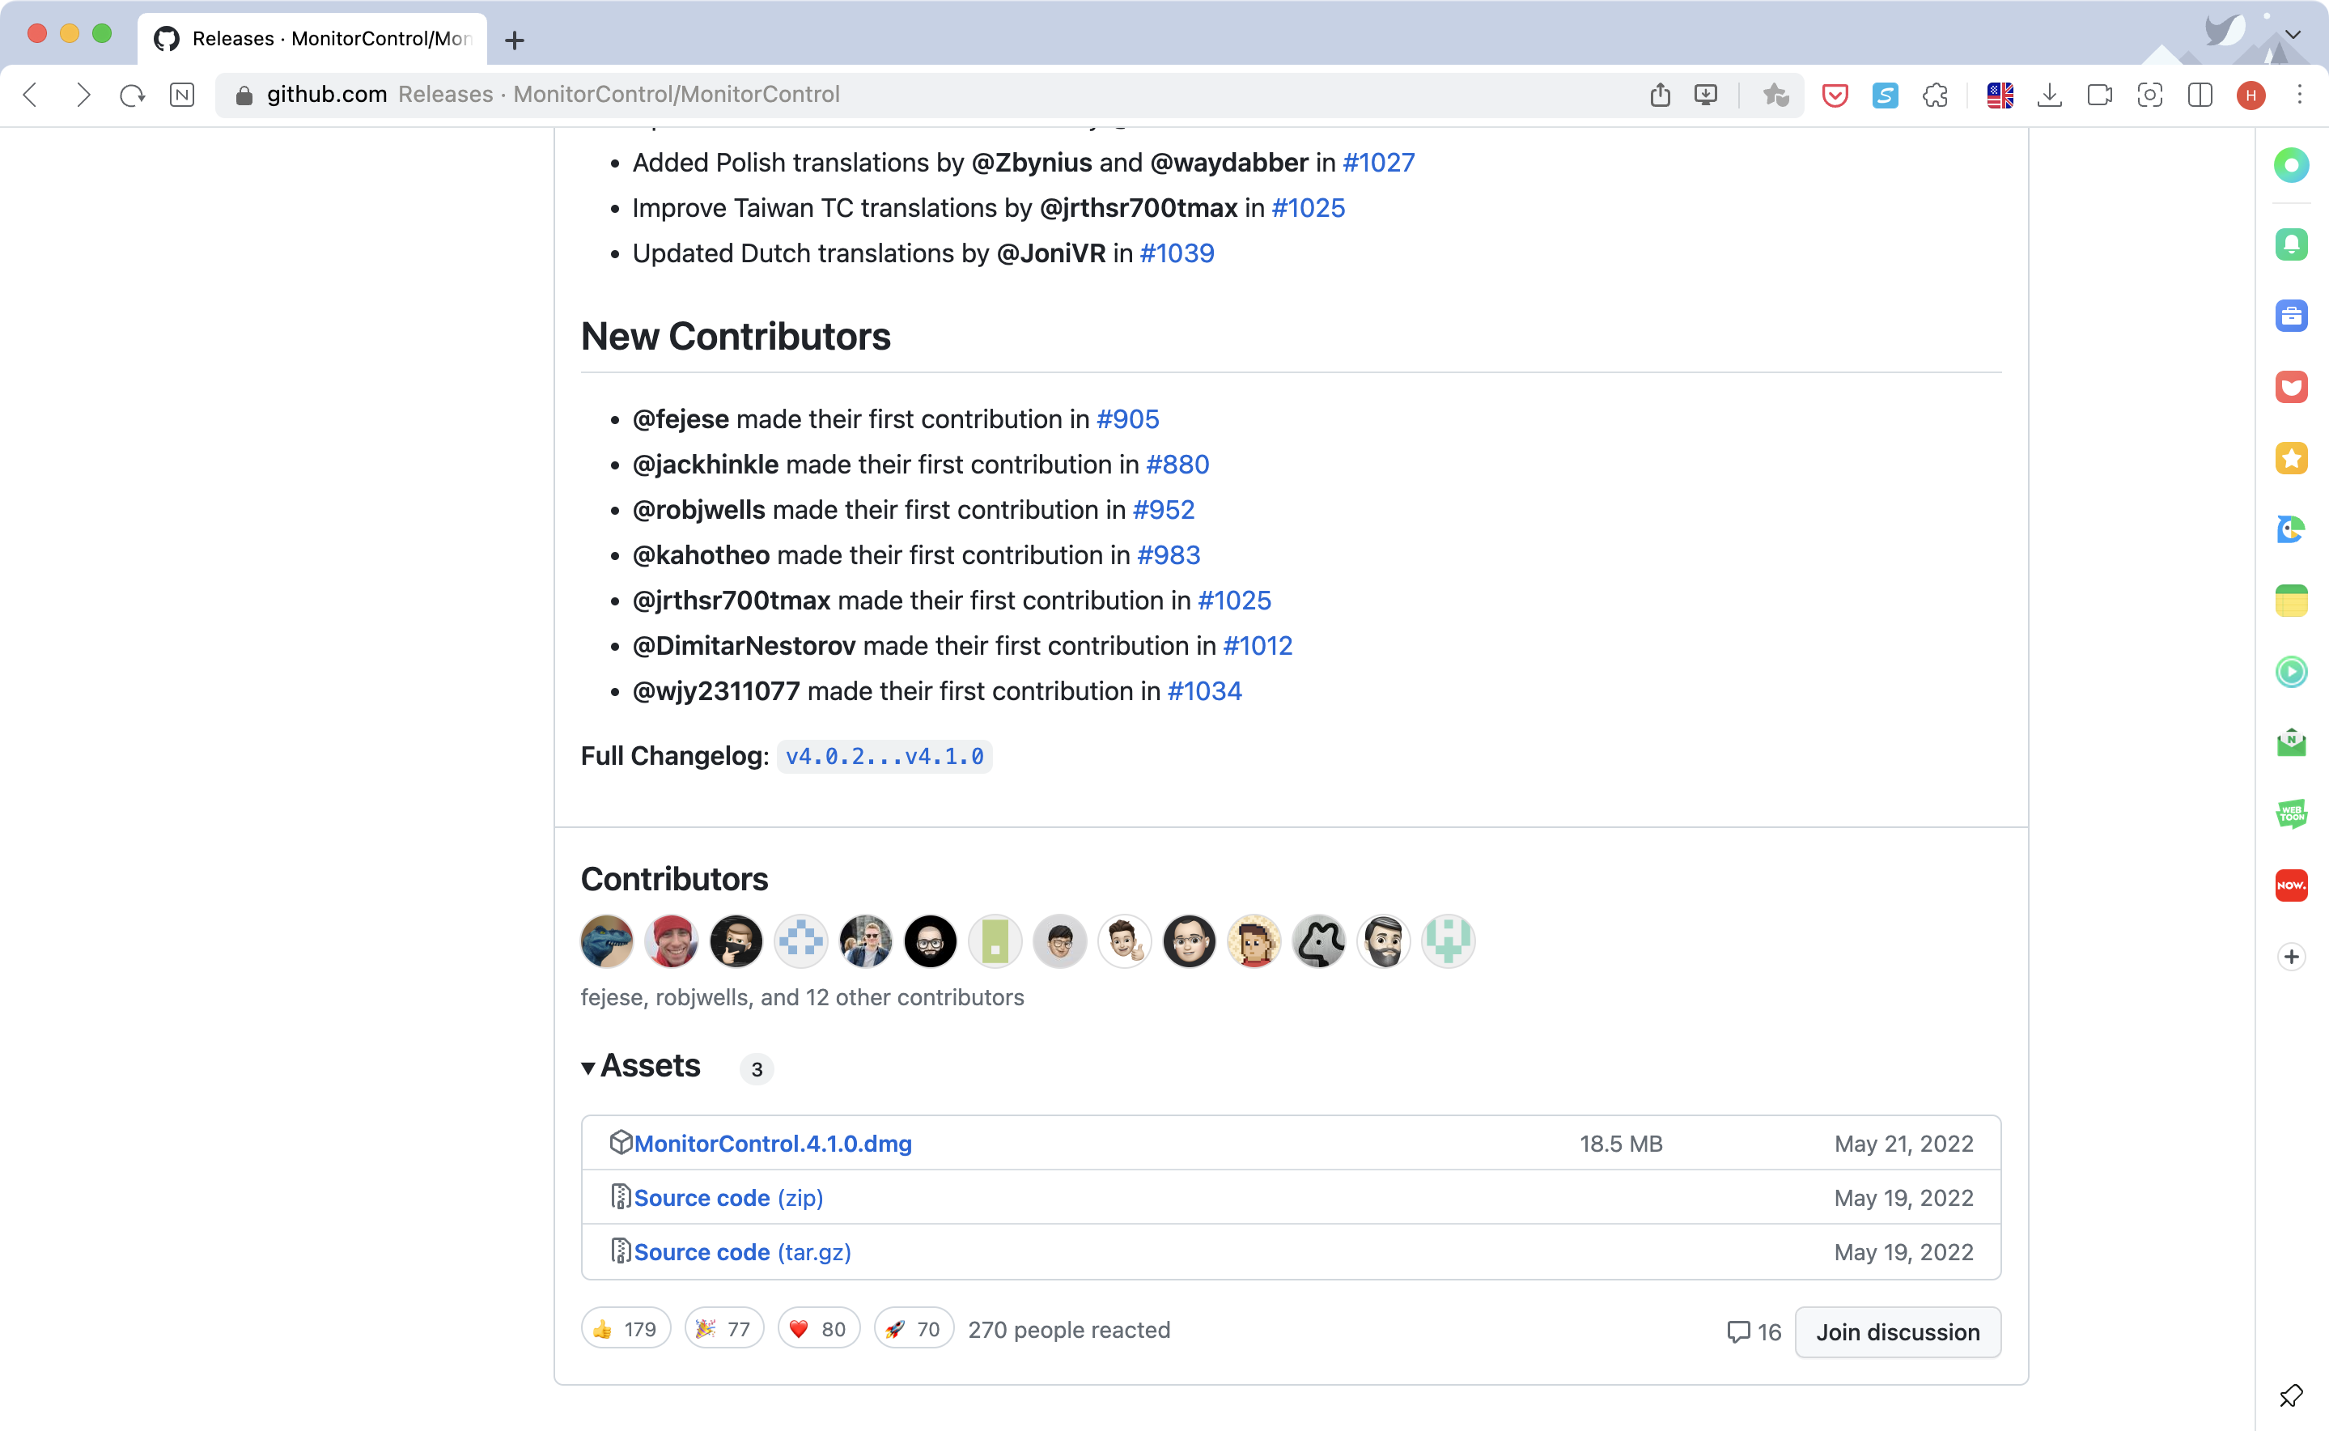Viewport: 2329px width, 1431px height.
Task: Open a new tab with plus button
Action: pos(515,40)
